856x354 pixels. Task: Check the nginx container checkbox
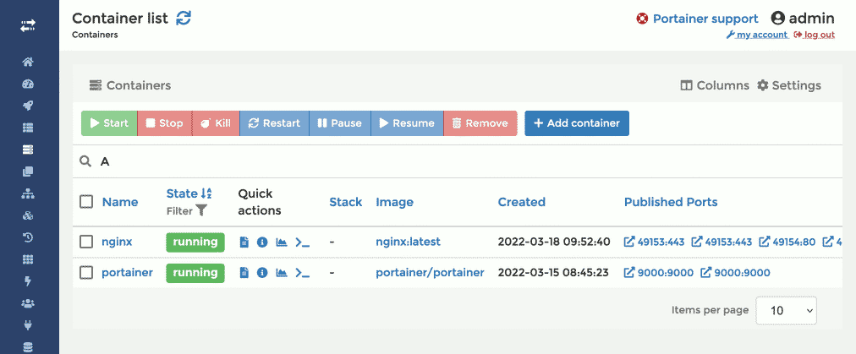pos(86,242)
